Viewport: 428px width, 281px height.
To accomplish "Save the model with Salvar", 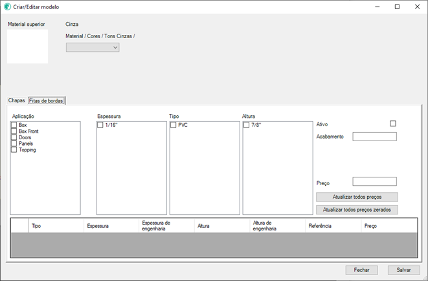I will click(x=404, y=270).
